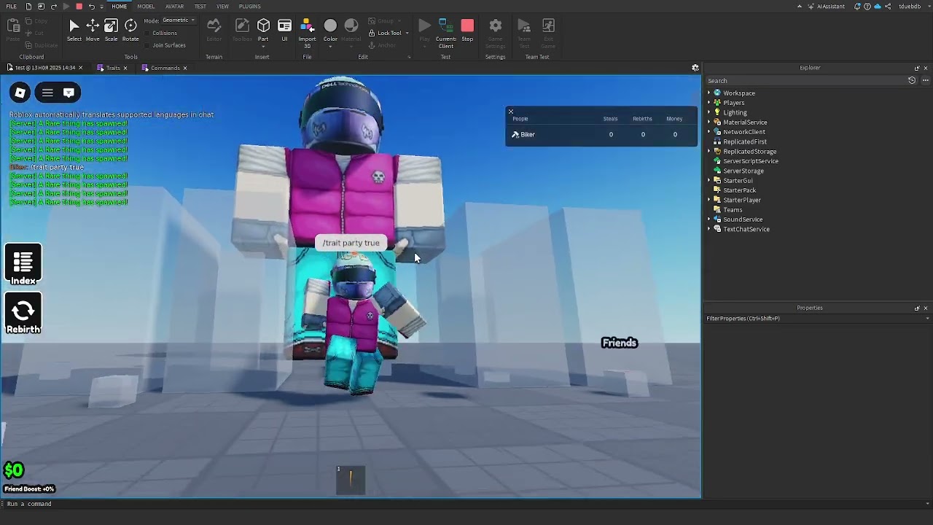Expand the ReplicatedStorage tree node
933x525 pixels.
[708, 152]
